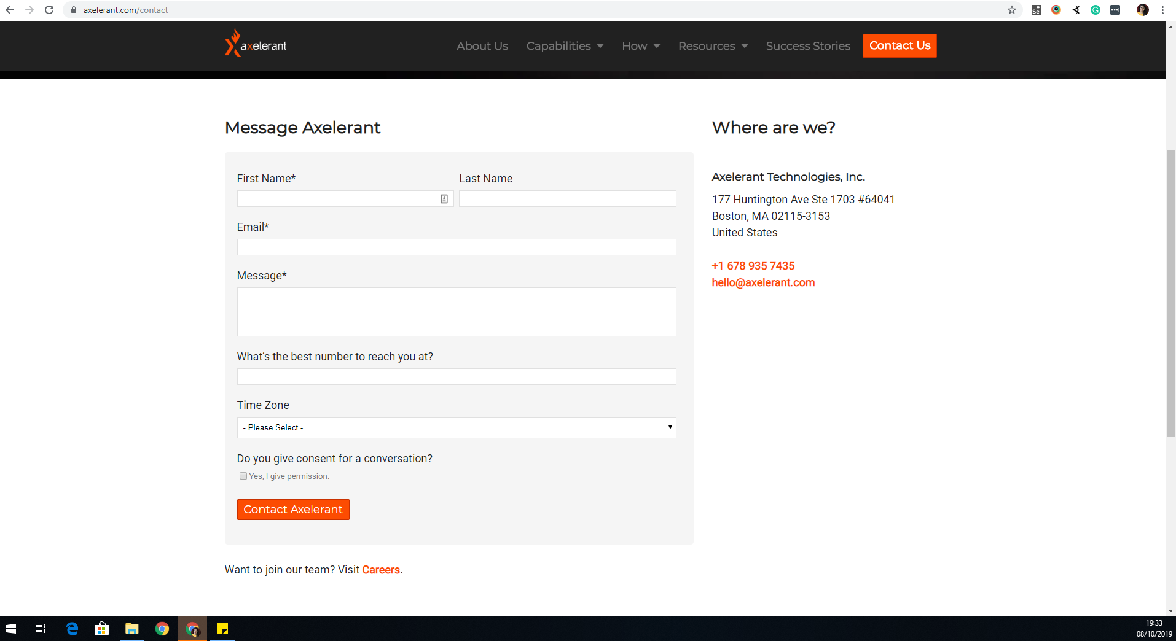This screenshot has height=641, width=1176.
Task: Expand the Resources menu
Action: click(x=713, y=46)
